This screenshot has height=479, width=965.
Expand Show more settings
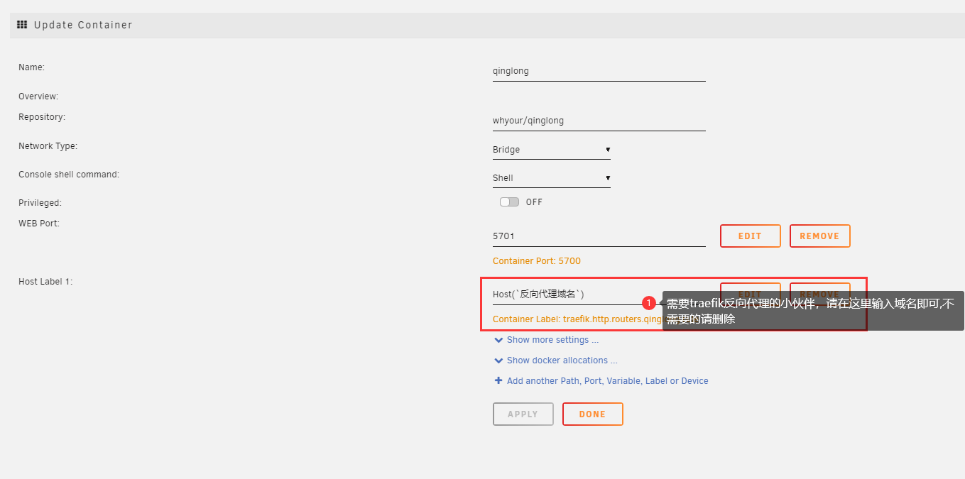552,340
